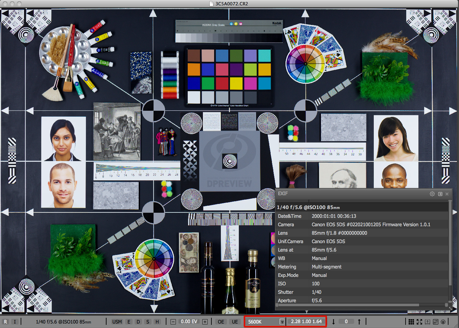Click the upload arrow icon in the status bar

(x=427, y=322)
